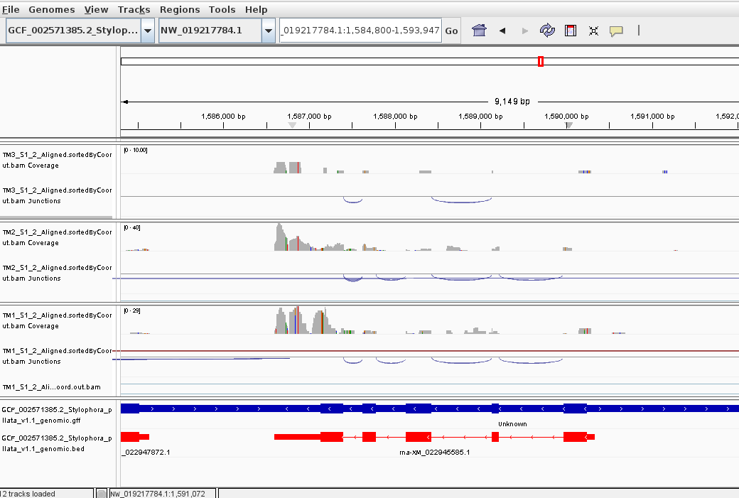Click the Home icon in the toolbar
The height and width of the screenshot is (498, 739).
click(x=479, y=31)
